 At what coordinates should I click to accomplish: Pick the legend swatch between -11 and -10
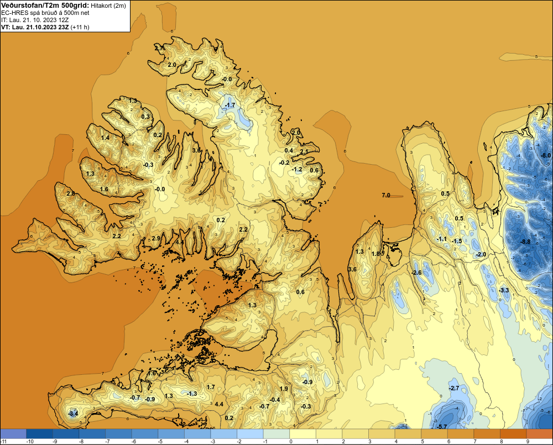(13, 434)
